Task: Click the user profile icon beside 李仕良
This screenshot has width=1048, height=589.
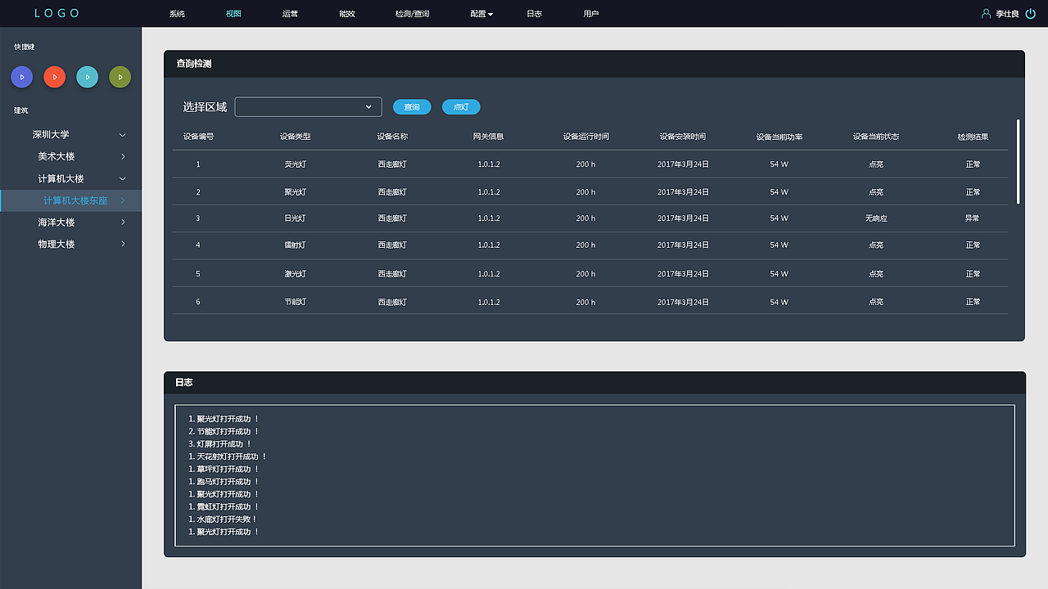Action: 986,14
